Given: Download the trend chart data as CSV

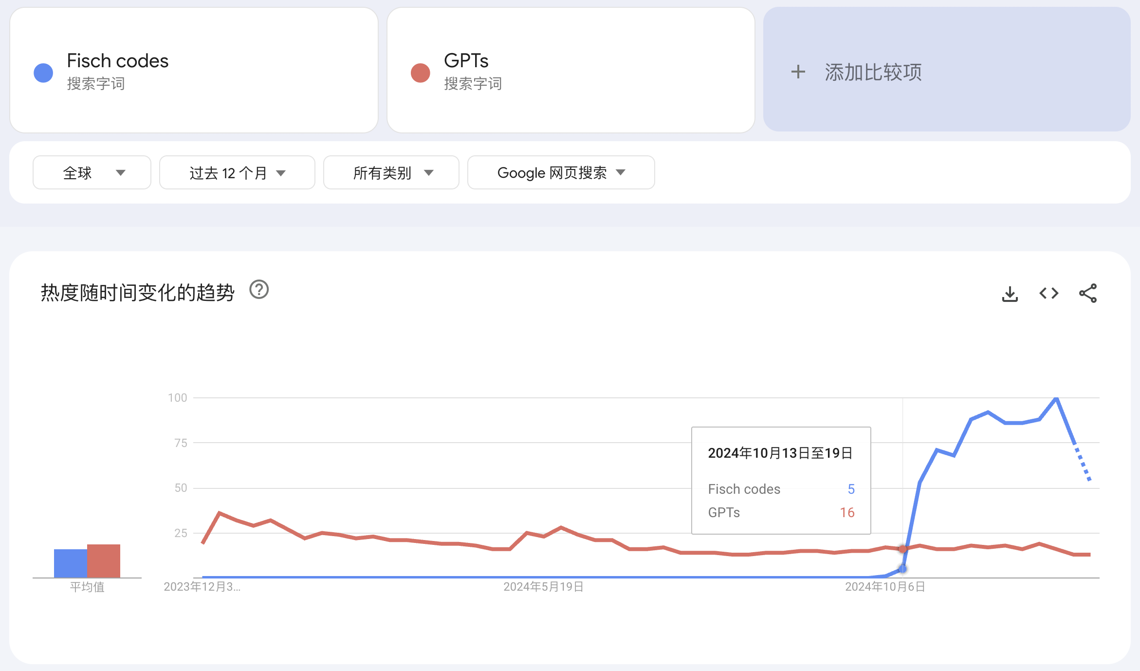Looking at the screenshot, I should pos(1010,294).
